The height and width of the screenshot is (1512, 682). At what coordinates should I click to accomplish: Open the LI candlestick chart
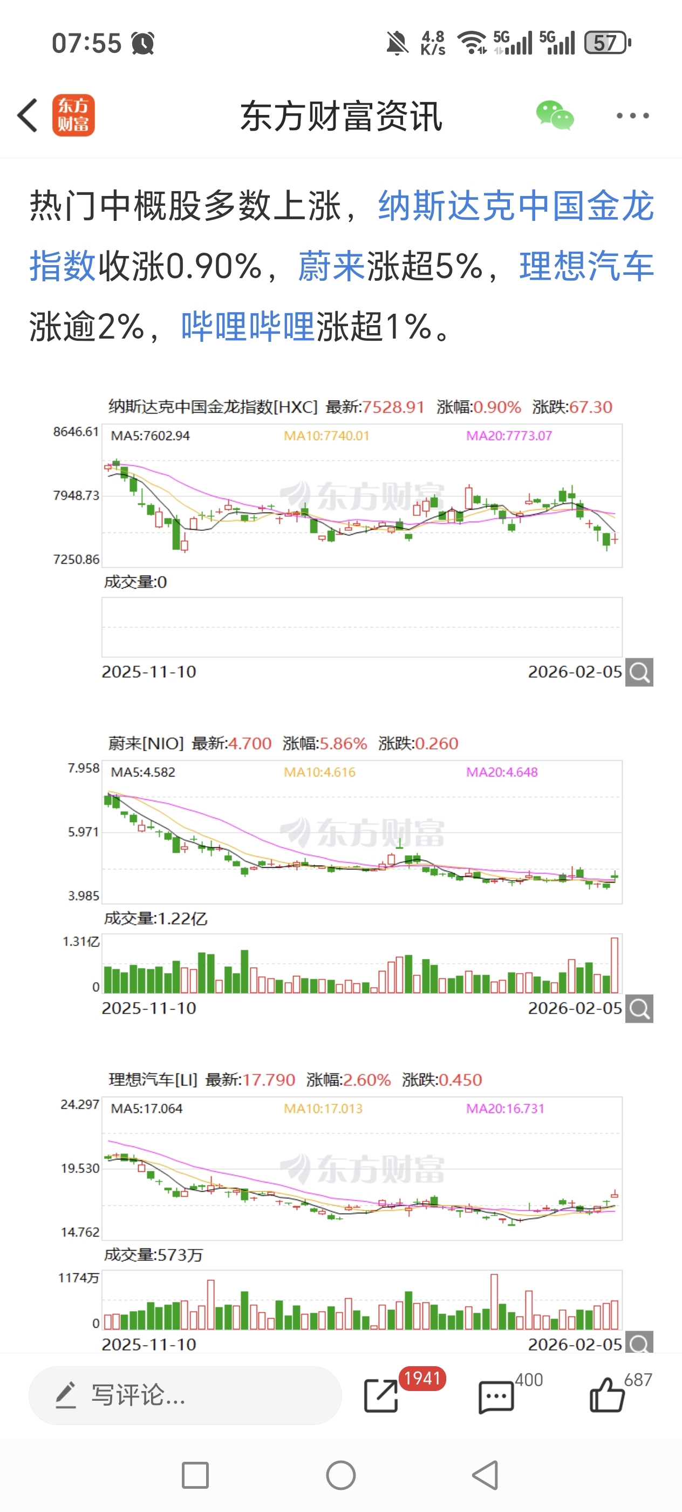(x=362, y=1168)
